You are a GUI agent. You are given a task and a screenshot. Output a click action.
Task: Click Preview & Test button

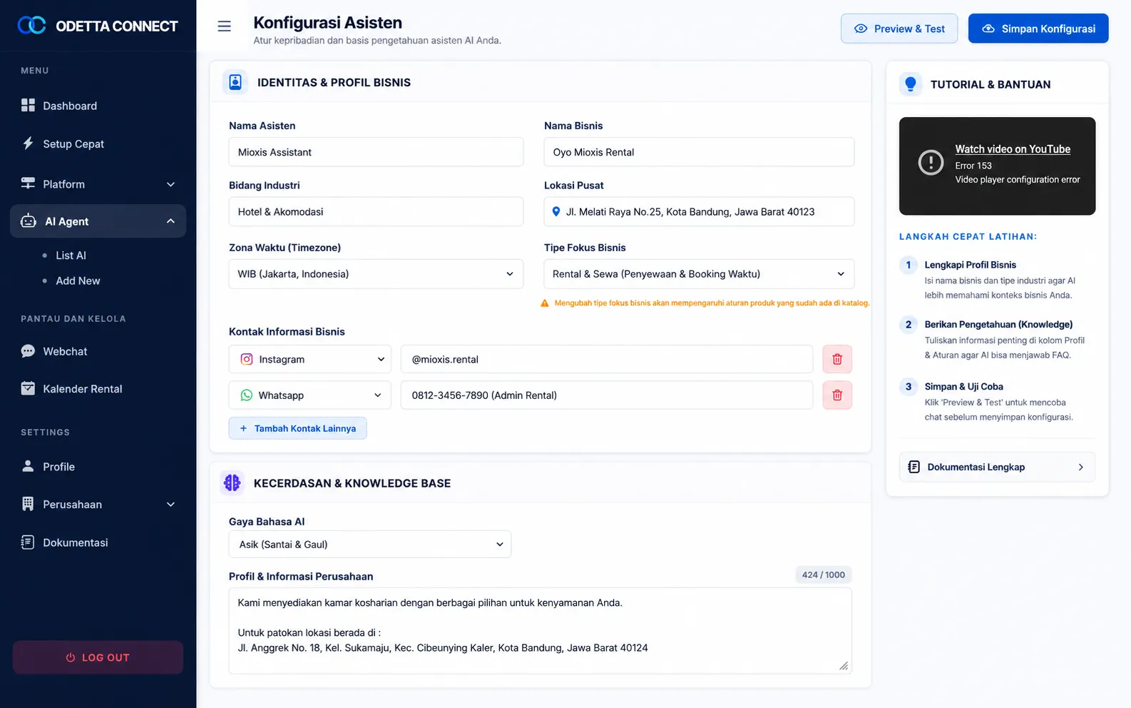coord(899,29)
